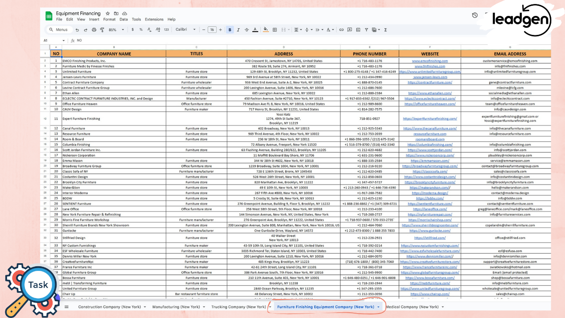The image size is (565, 318).
Task: Open the Google Sheets home icon
Action: 49,16
